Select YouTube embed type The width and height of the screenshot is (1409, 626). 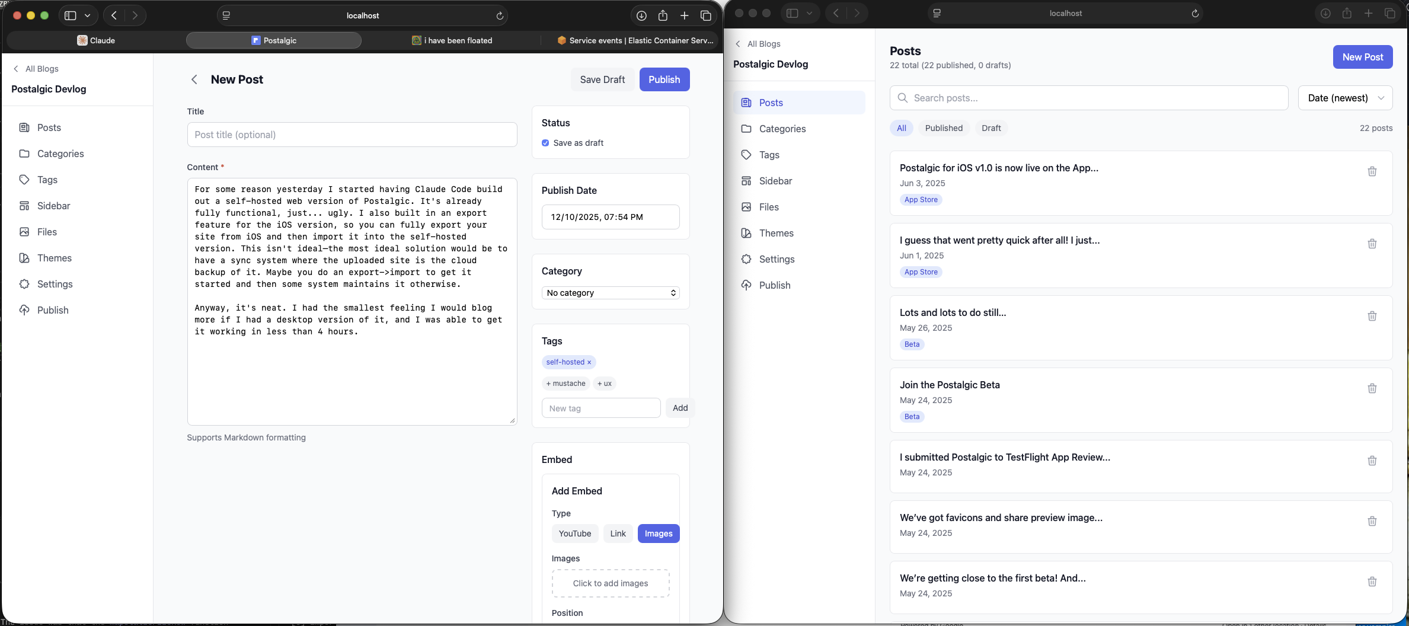574,534
